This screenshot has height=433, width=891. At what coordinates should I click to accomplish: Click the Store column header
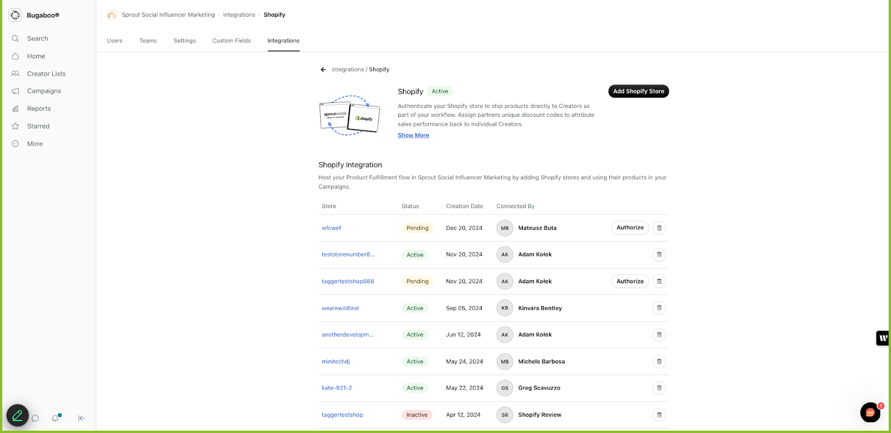click(x=329, y=206)
